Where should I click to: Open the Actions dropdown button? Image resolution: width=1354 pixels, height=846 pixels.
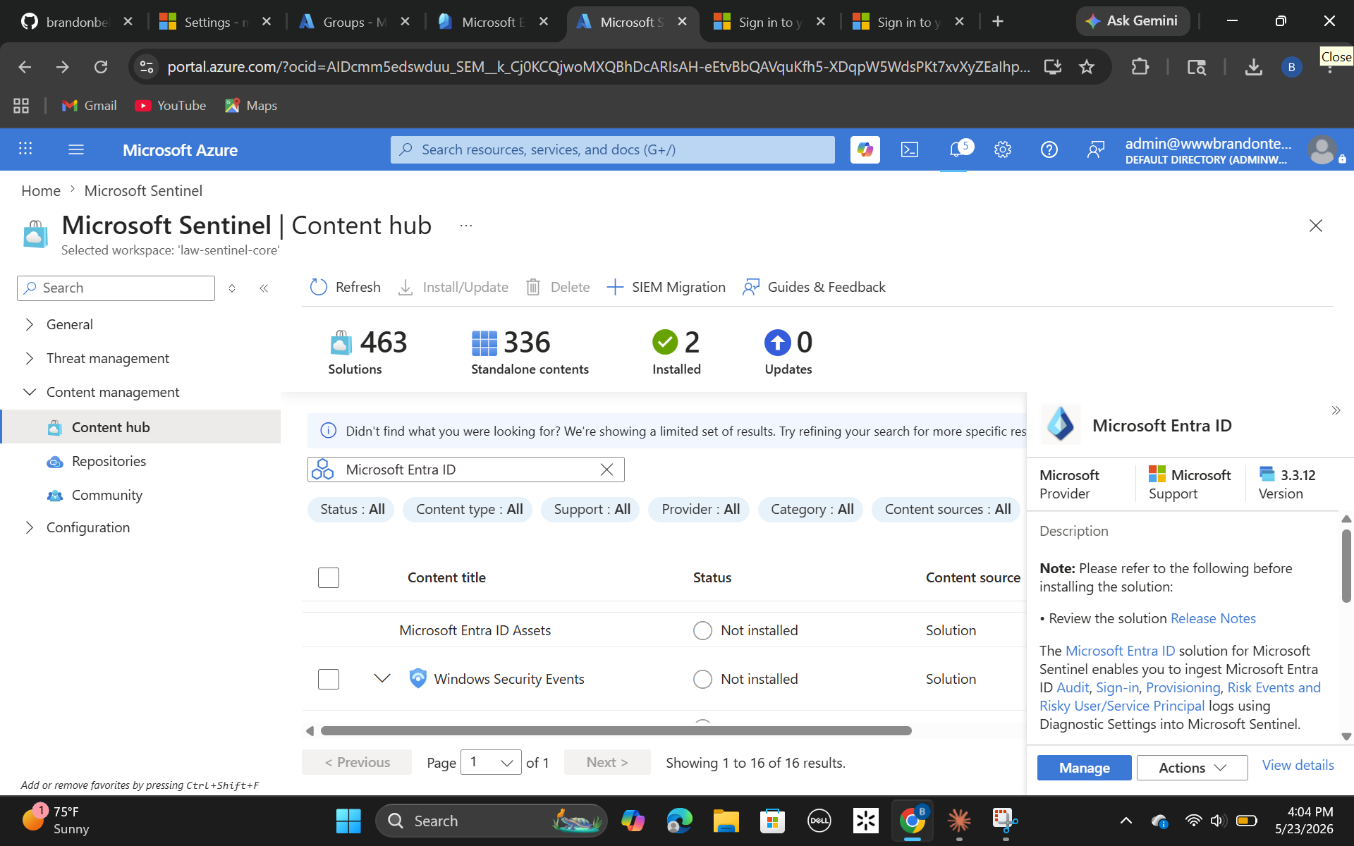pyautogui.click(x=1192, y=768)
